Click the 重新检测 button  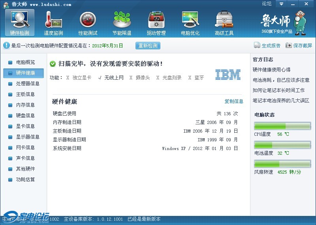coord(148,45)
